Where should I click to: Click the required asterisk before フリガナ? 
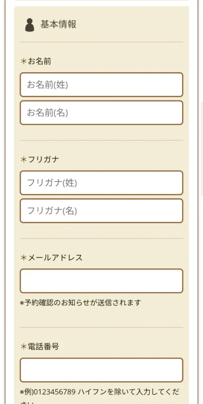point(23,159)
